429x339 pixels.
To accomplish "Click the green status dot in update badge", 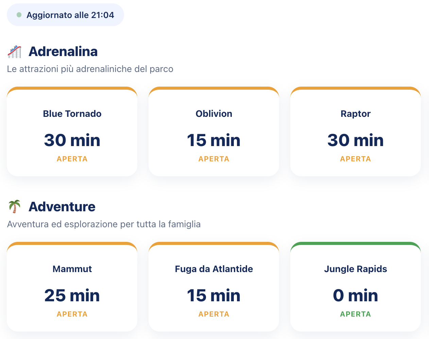I will tap(19, 15).
